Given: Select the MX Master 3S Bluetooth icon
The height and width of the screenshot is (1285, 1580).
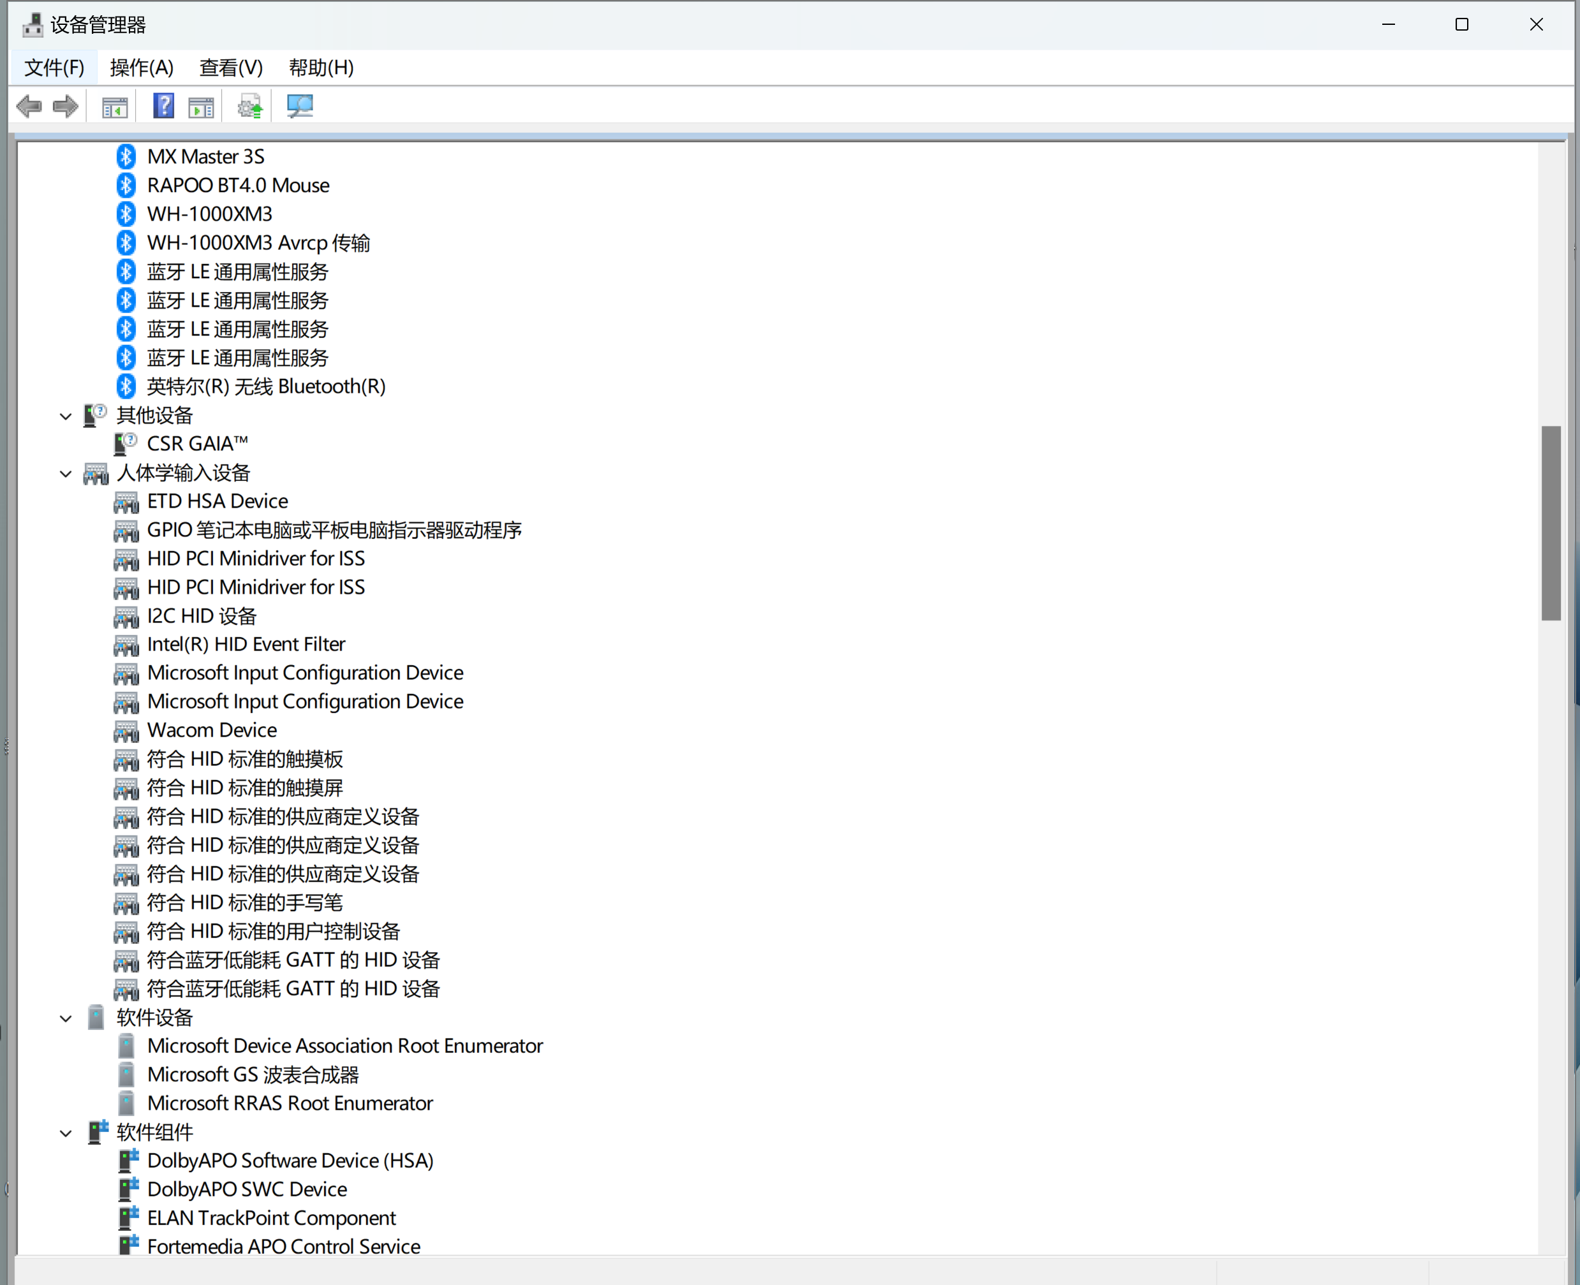Looking at the screenshot, I should point(126,156).
